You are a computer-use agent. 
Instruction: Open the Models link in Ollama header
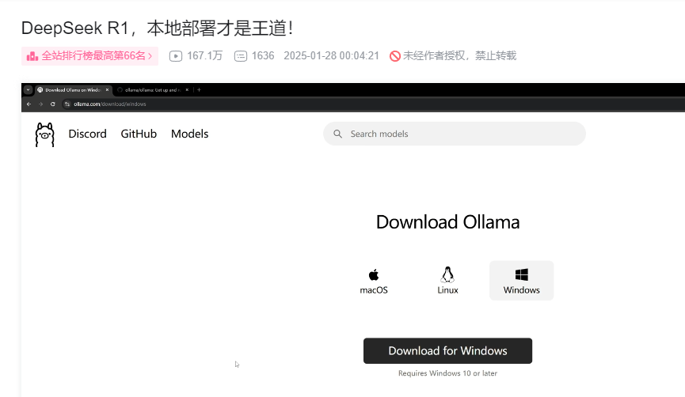(x=189, y=134)
